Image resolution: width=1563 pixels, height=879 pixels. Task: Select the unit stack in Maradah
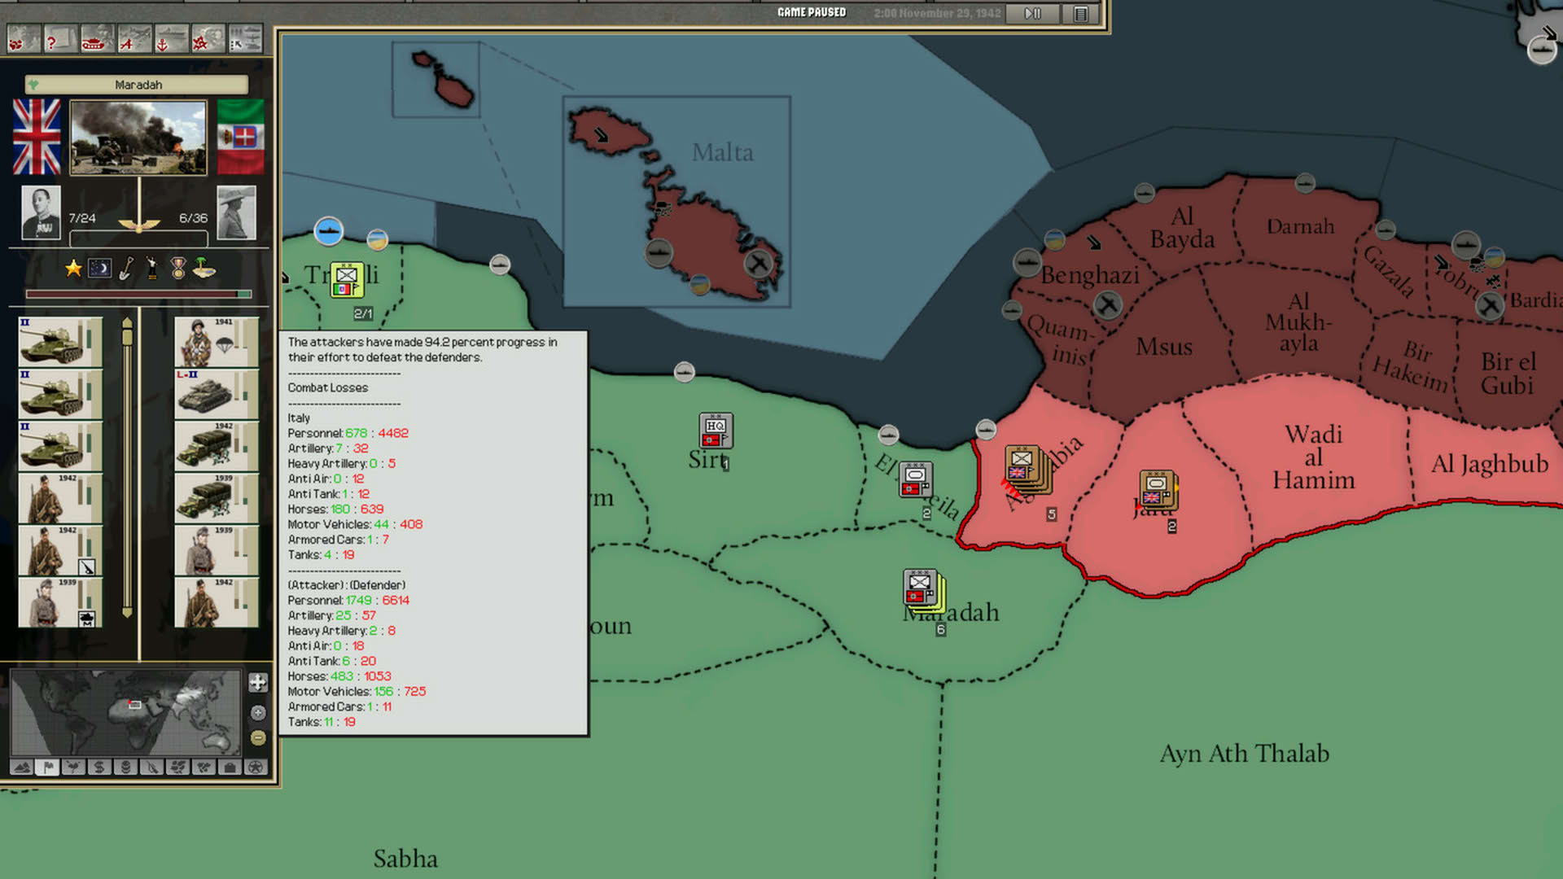tap(924, 591)
